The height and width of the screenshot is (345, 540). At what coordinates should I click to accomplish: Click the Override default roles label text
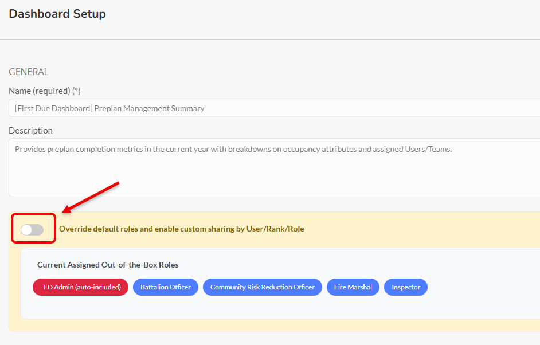click(x=181, y=229)
